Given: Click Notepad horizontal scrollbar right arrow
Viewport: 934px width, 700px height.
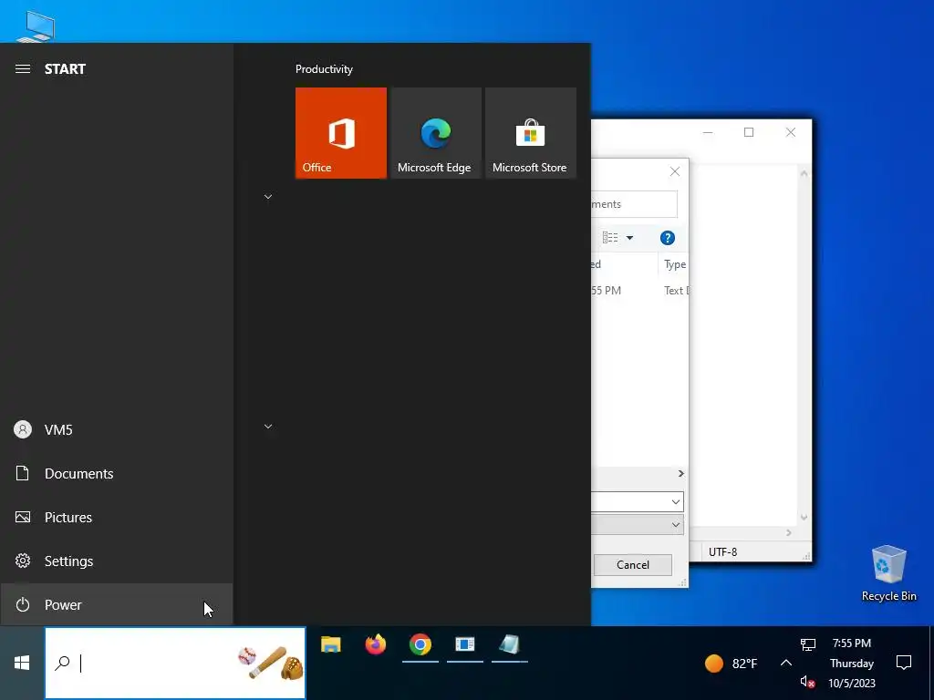Looking at the screenshot, I should (789, 532).
